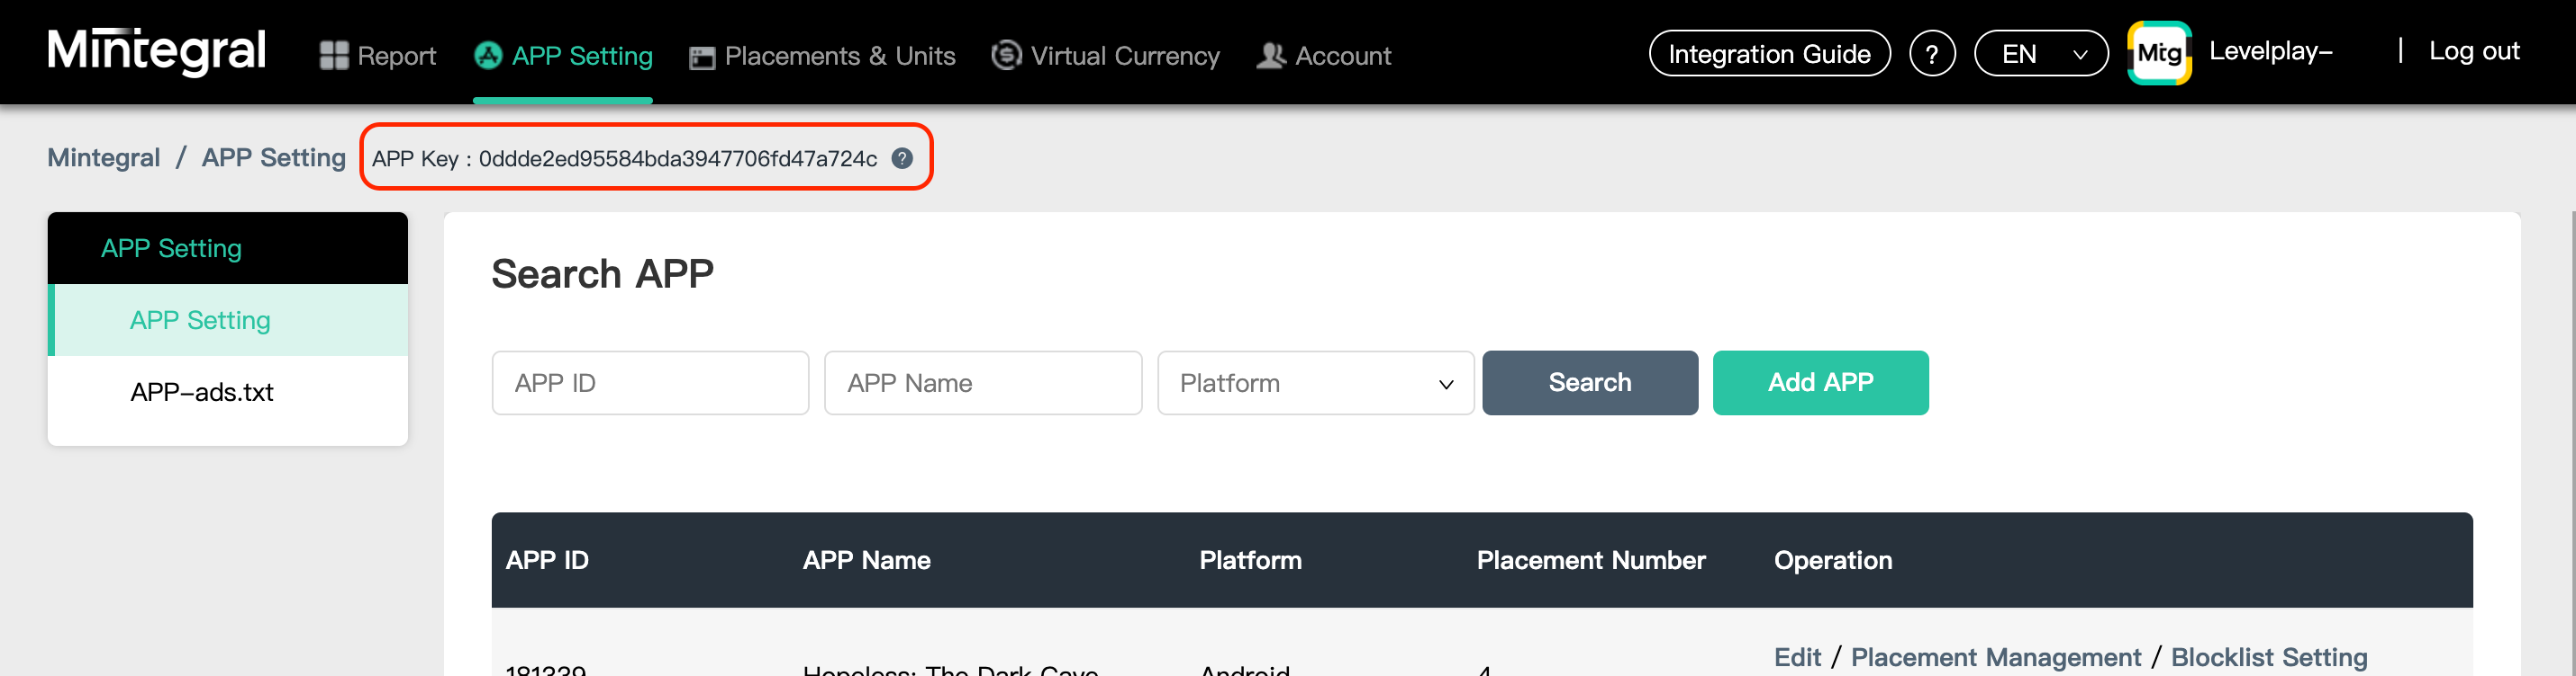Open the Levelplay account menu
The width and height of the screenshot is (2576, 676).
point(2270,52)
